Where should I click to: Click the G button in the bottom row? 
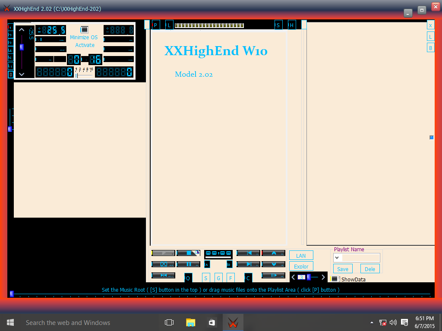[x=218, y=278]
